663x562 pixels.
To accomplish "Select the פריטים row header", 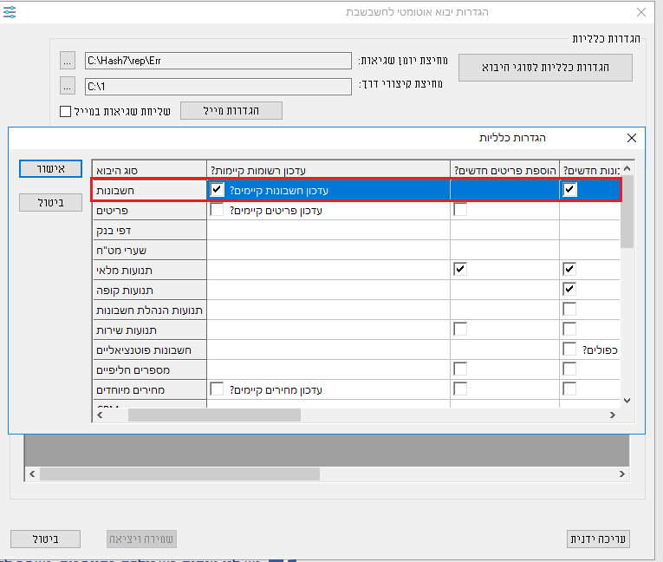I will click(149, 210).
